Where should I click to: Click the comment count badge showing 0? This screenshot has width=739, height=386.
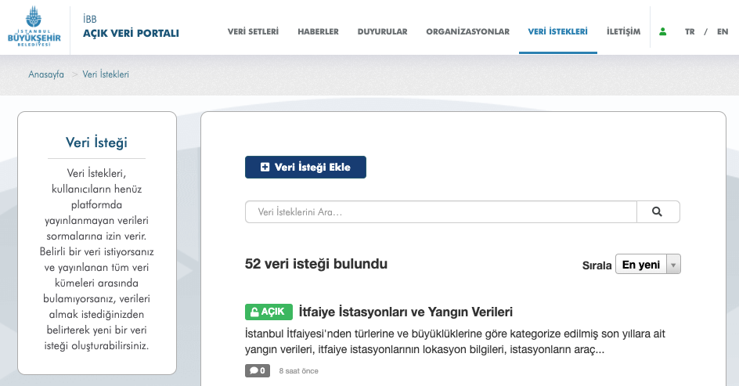tap(258, 370)
